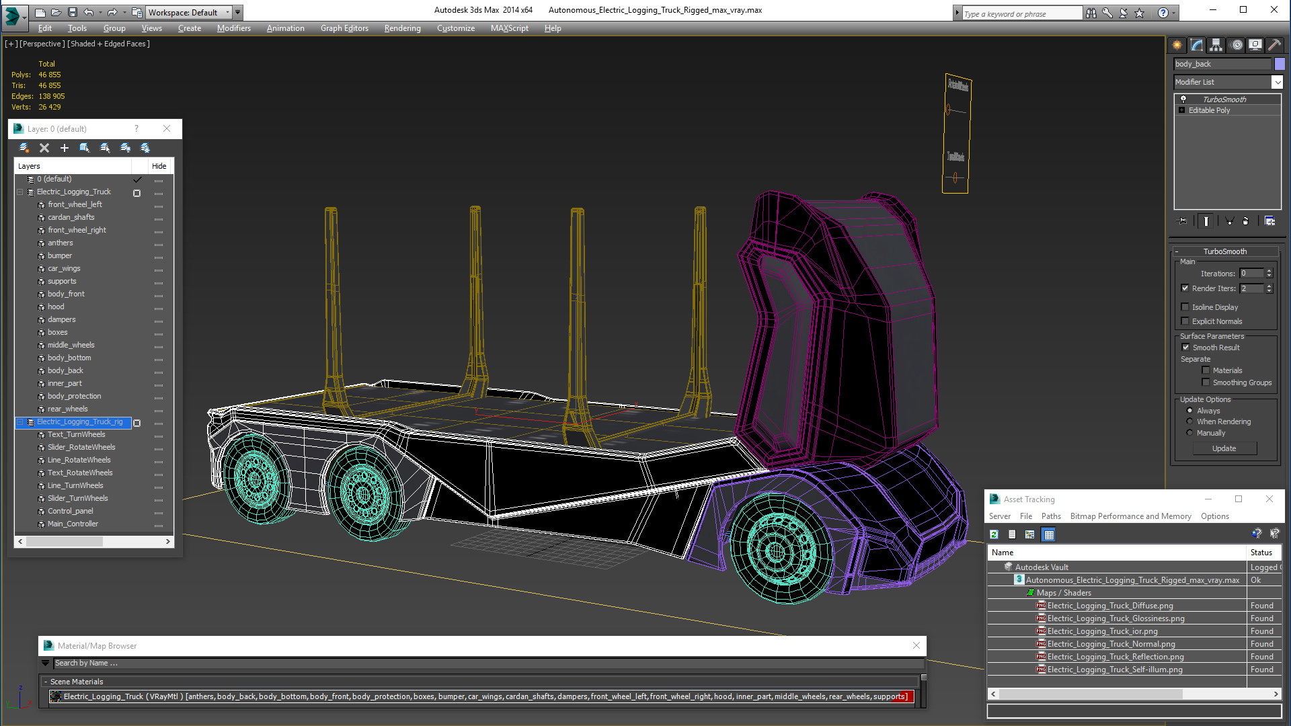This screenshot has width=1291, height=726.
Task: Collapse the Electric_Logging_Truck_rig layer
Action: pyautogui.click(x=20, y=422)
